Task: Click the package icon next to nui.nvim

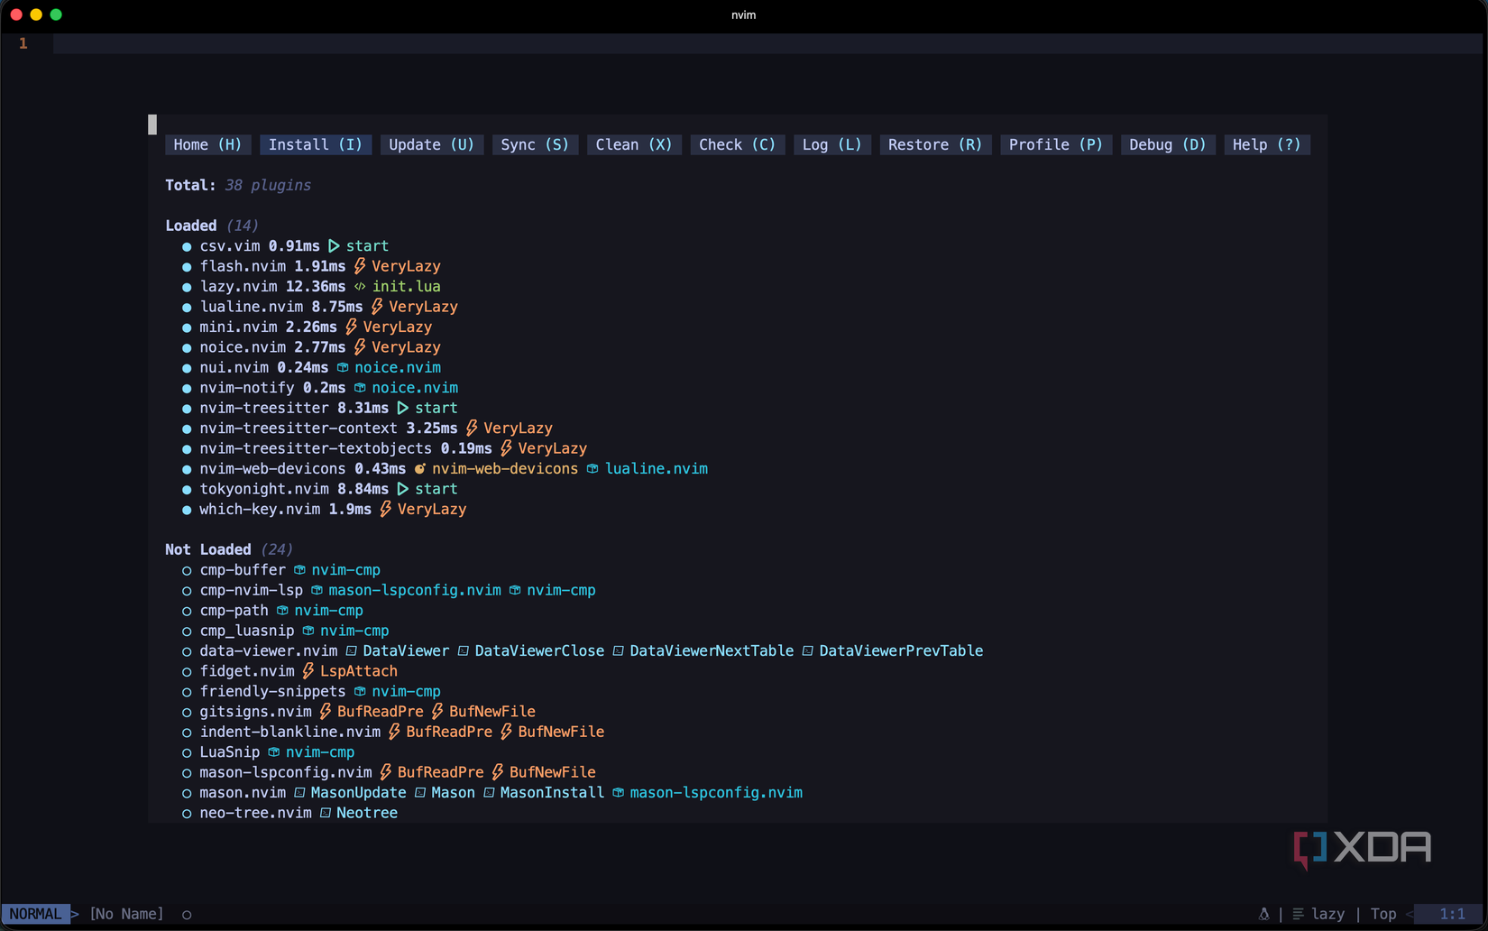Action: [x=343, y=367]
